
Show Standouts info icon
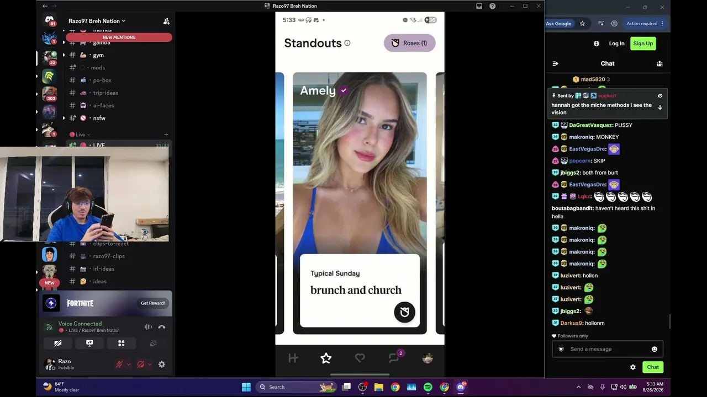tap(347, 43)
